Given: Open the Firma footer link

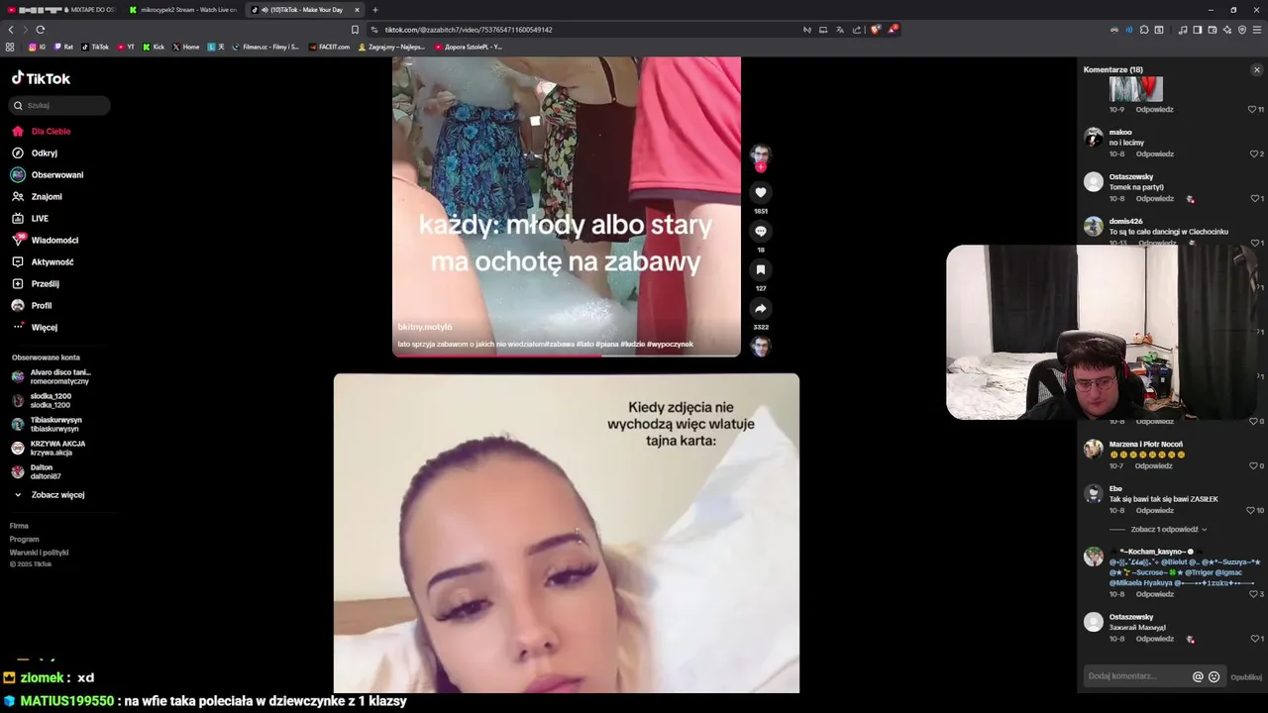Looking at the screenshot, I should (19, 526).
